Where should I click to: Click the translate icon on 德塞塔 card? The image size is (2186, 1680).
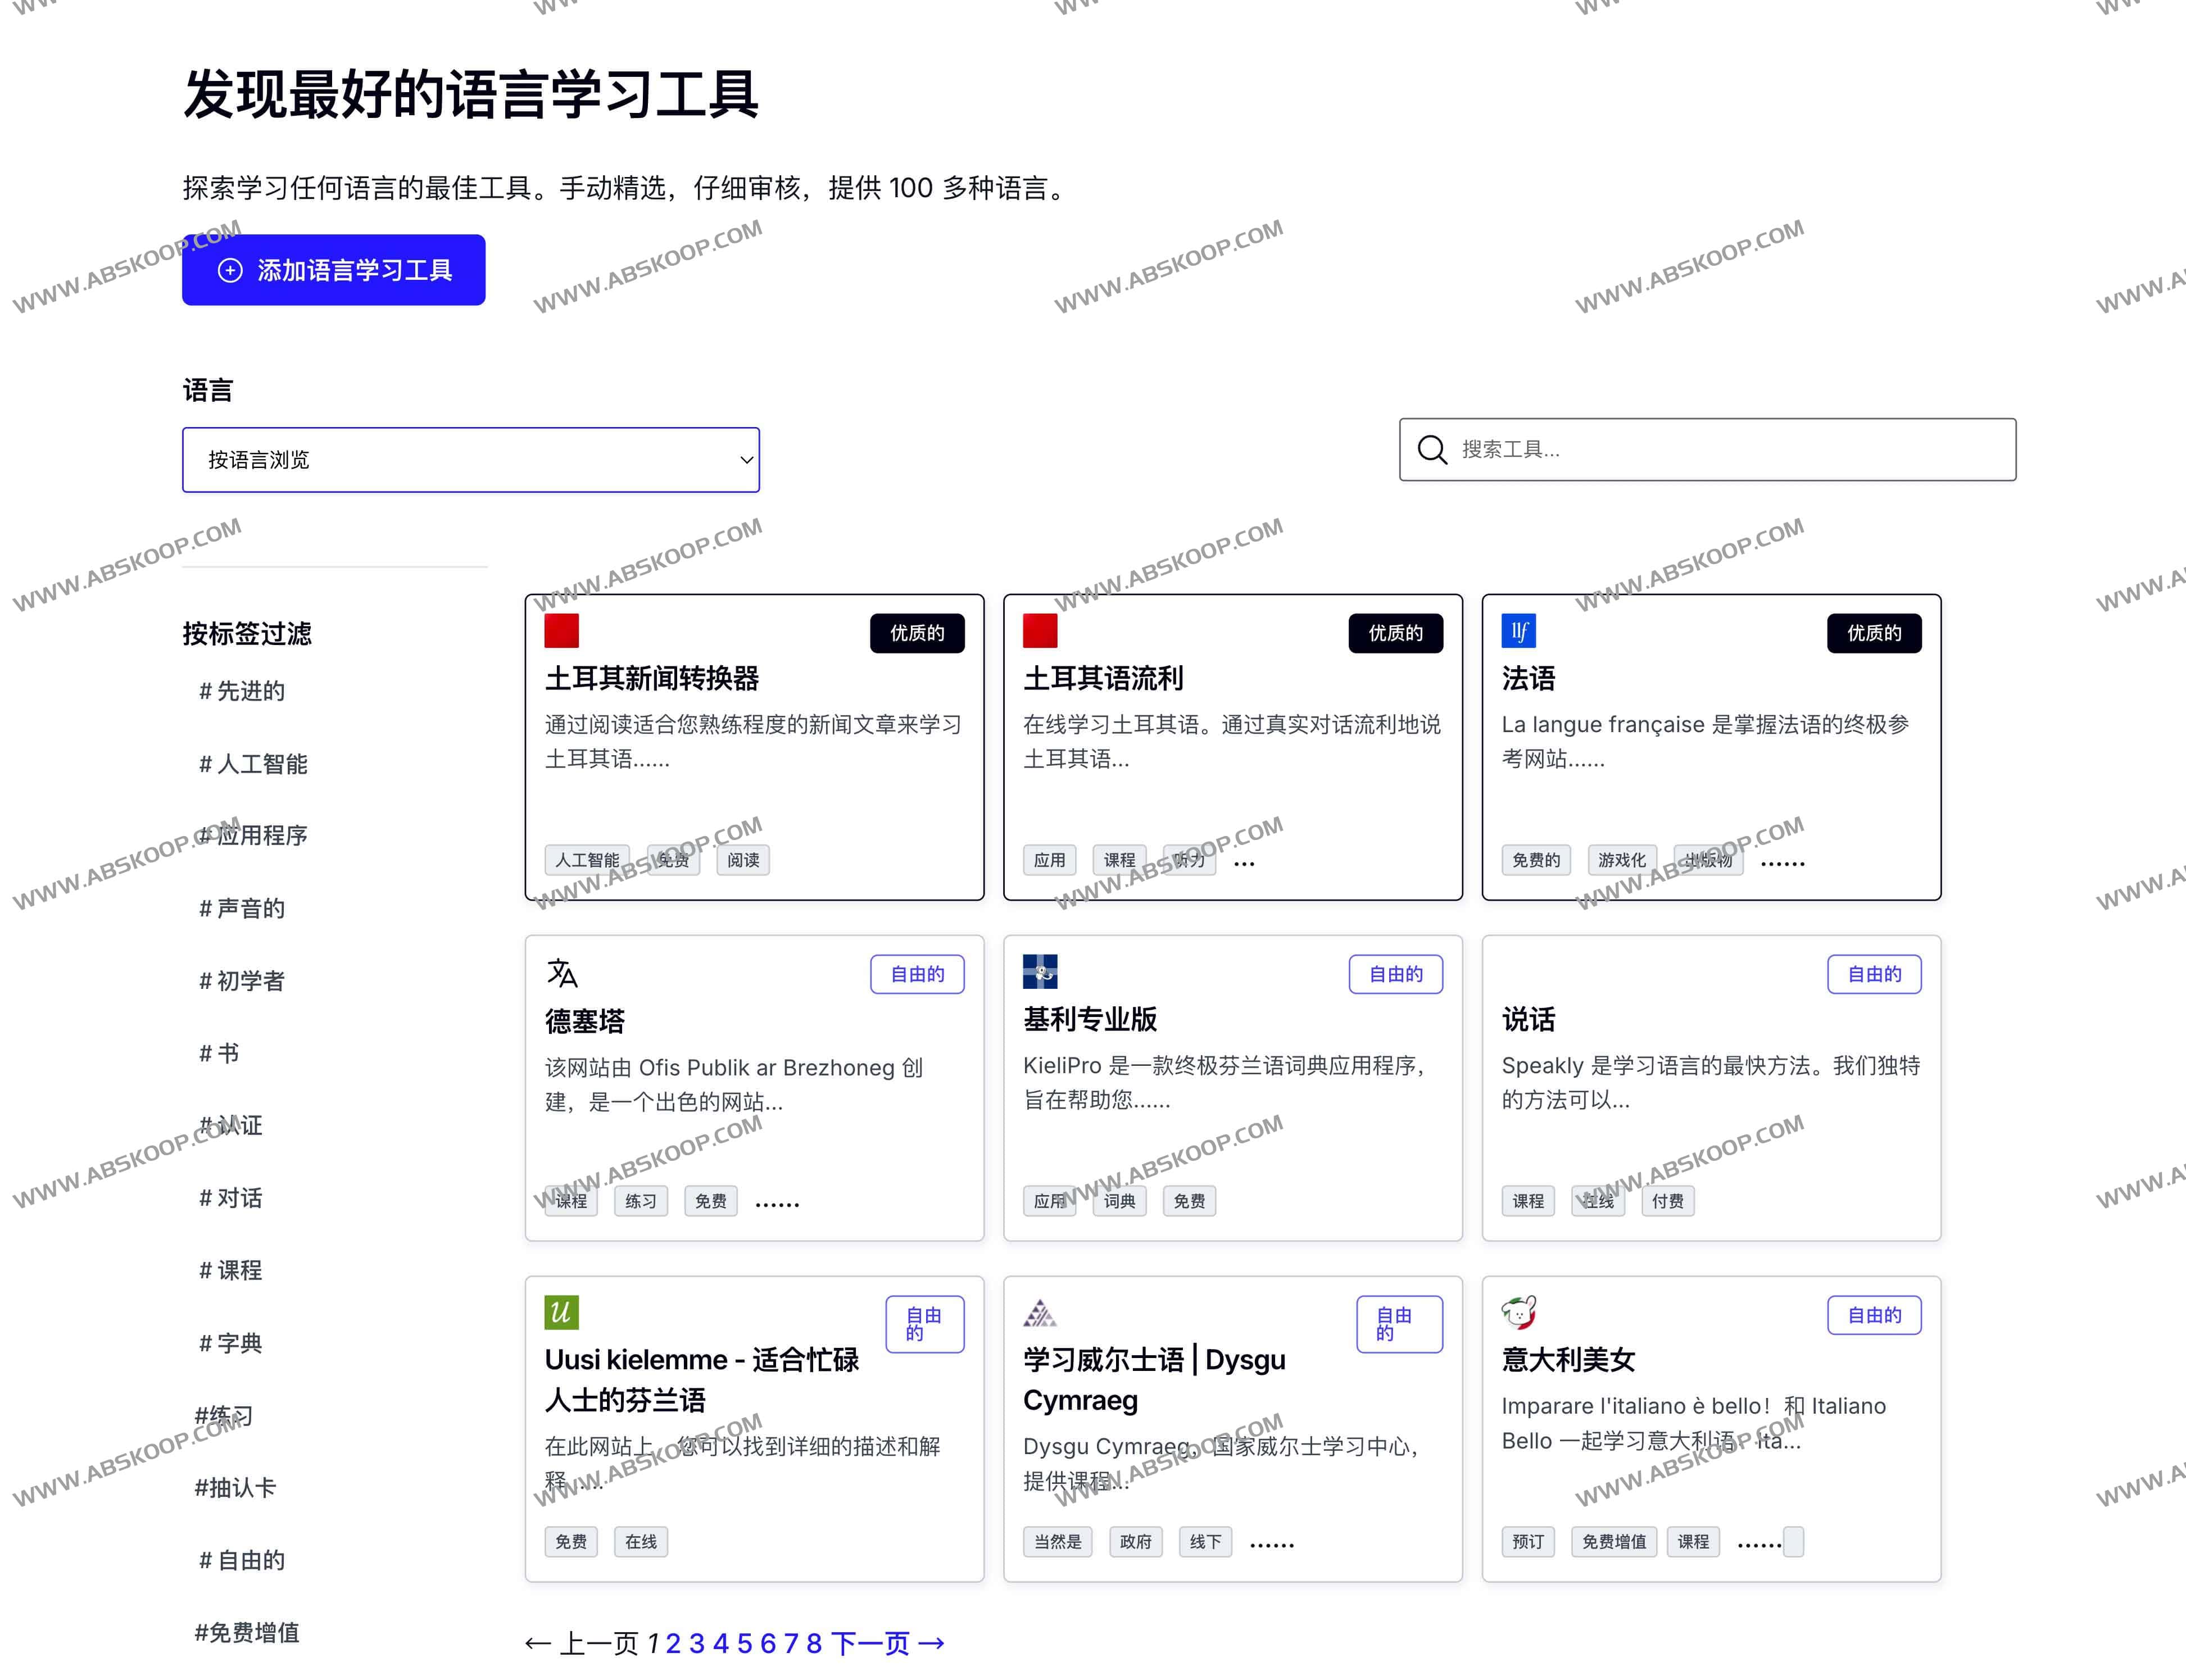pos(562,972)
